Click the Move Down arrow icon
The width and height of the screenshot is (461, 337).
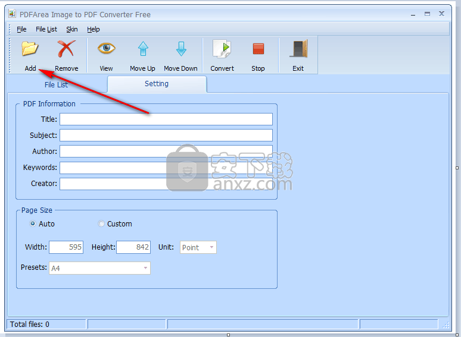click(x=181, y=49)
